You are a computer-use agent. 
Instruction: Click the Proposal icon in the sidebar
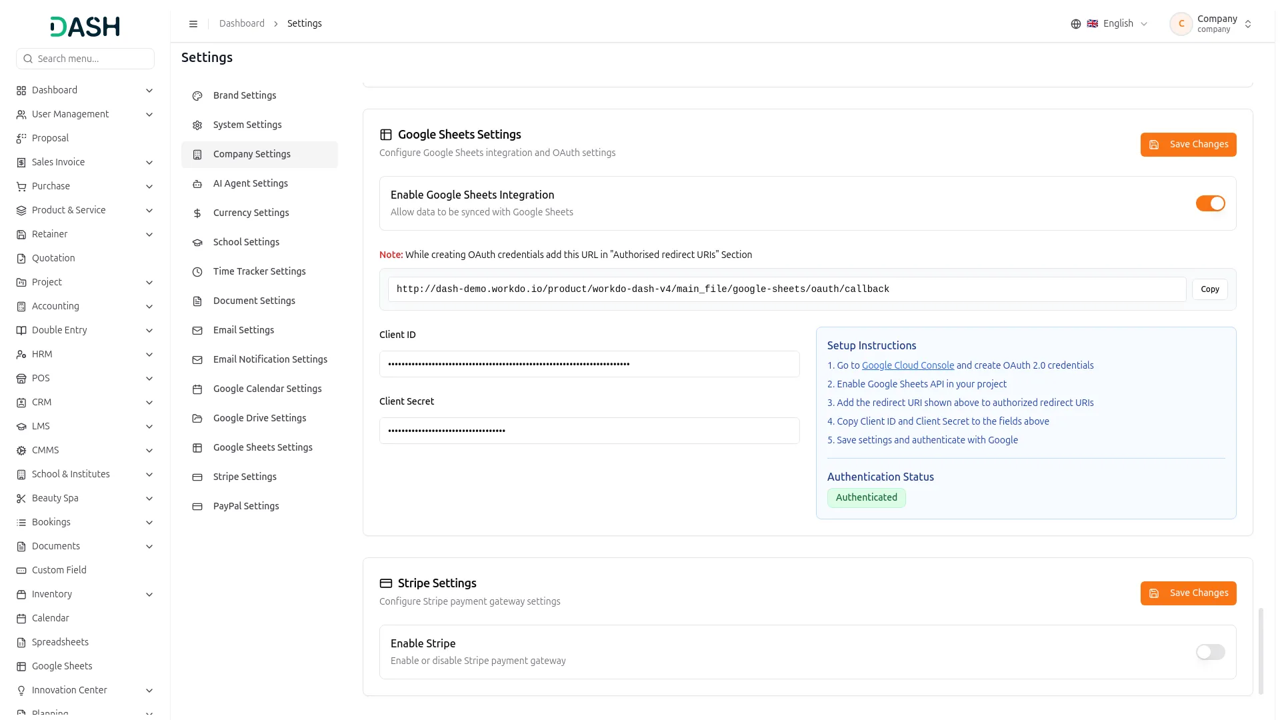[21, 139]
